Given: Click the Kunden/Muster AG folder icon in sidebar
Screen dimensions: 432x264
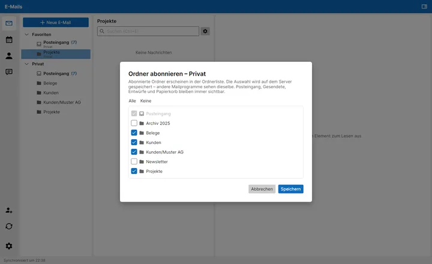Looking at the screenshot, I should coord(39,103).
